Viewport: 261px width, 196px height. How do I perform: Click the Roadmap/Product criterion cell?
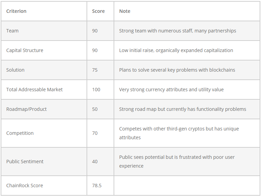tap(26, 109)
